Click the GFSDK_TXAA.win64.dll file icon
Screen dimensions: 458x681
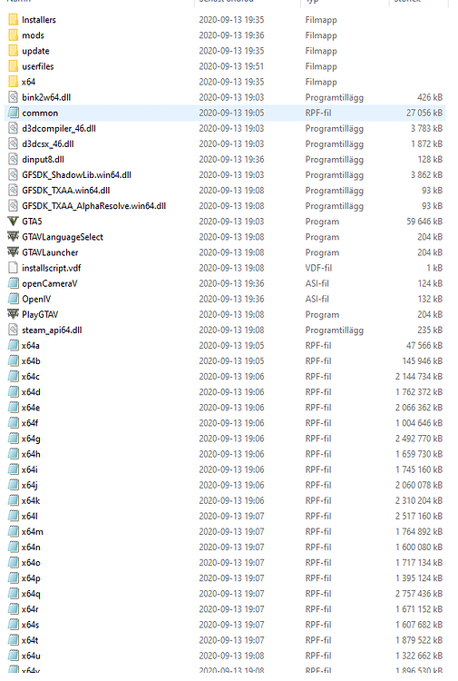coord(14,191)
